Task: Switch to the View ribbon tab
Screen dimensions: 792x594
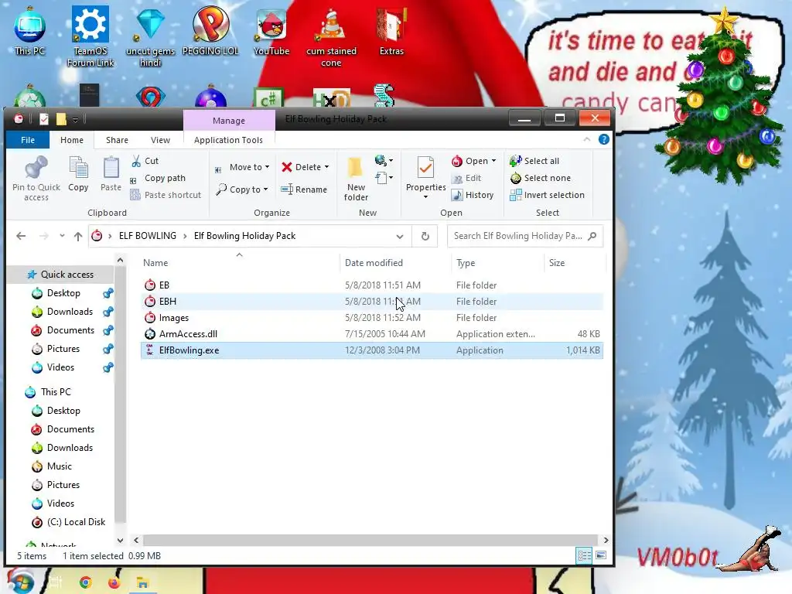Action: pyautogui.click(x=160, y=140)
